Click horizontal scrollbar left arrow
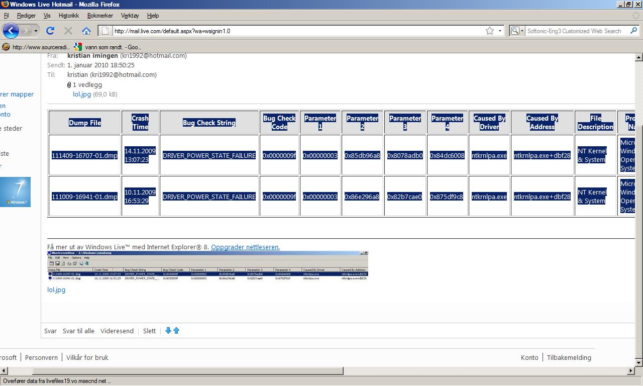643x386 pixels. point(4,371)
